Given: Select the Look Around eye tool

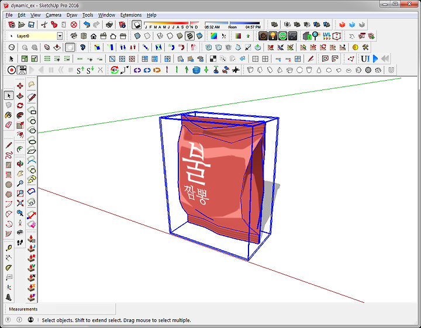Looking at the screenshot, I should tap(20, 233).
